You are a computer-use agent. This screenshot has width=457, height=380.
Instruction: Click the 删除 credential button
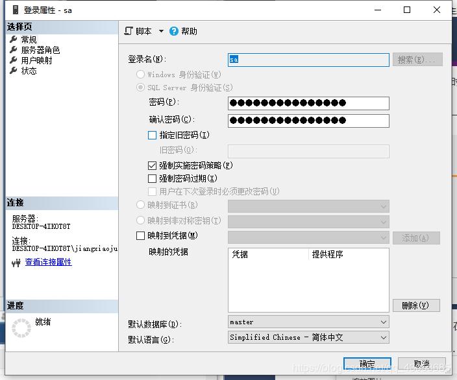click(415, 305)
